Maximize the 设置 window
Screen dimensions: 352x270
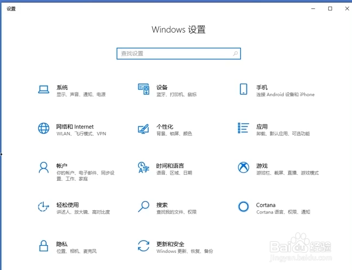click(x=330, y=8)
